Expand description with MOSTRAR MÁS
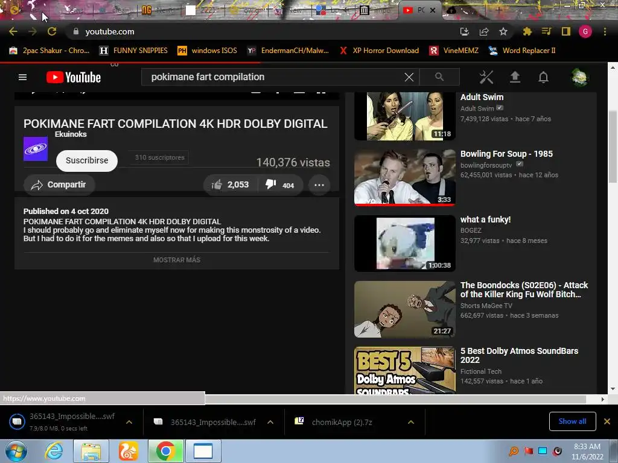618x463 pixels. click(177, 260)
